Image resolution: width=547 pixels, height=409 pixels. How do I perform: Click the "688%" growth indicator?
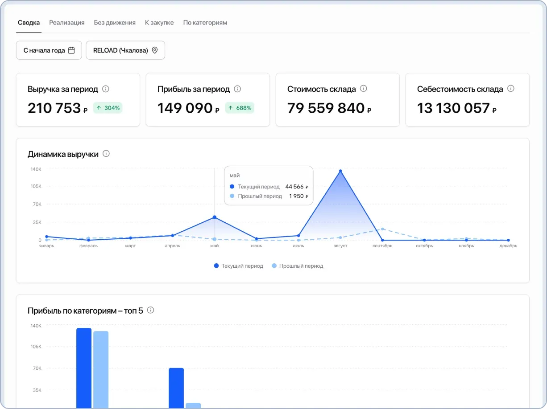click(240, 107)
